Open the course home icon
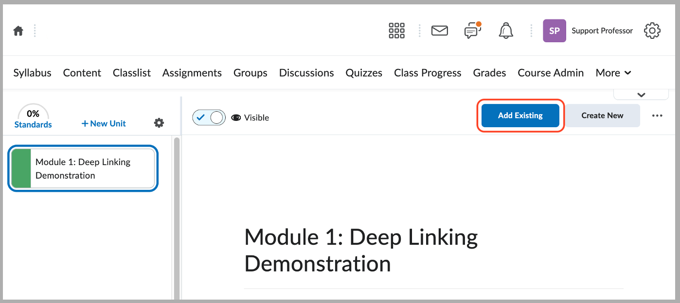Viewport: 680px width, 303px height. pos(18,30)
